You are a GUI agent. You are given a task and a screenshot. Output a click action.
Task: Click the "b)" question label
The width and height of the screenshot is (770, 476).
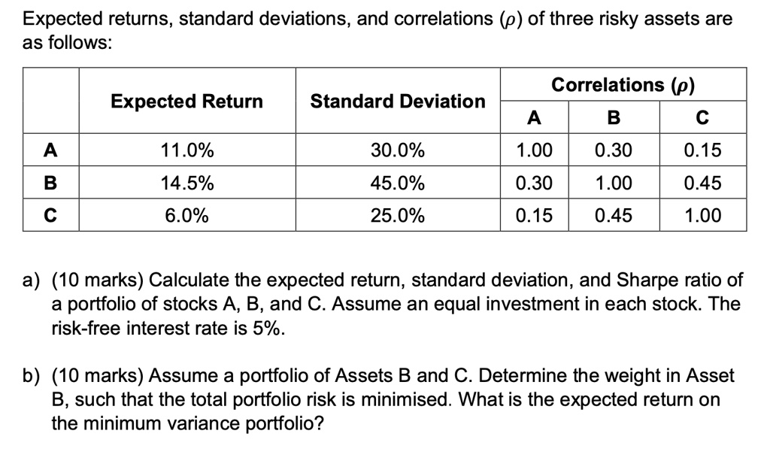point(32,375)
